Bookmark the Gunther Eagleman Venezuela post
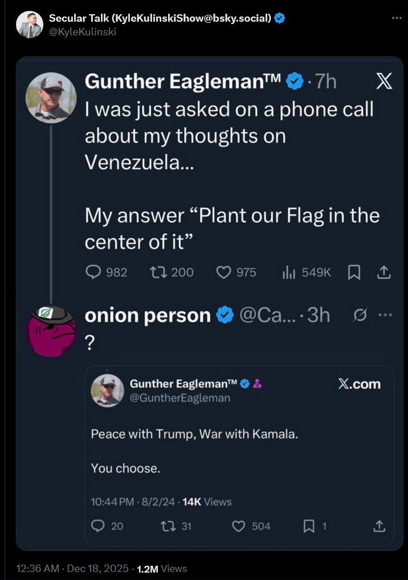The height and width of the screenshot is (580, 408). coord(354,273)
